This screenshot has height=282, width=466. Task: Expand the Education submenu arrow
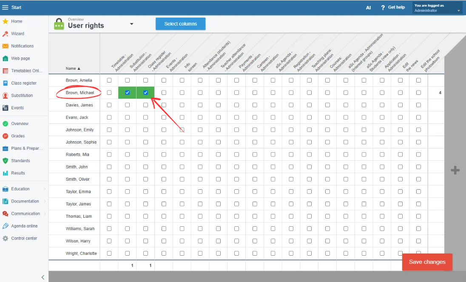click(45, 189)
